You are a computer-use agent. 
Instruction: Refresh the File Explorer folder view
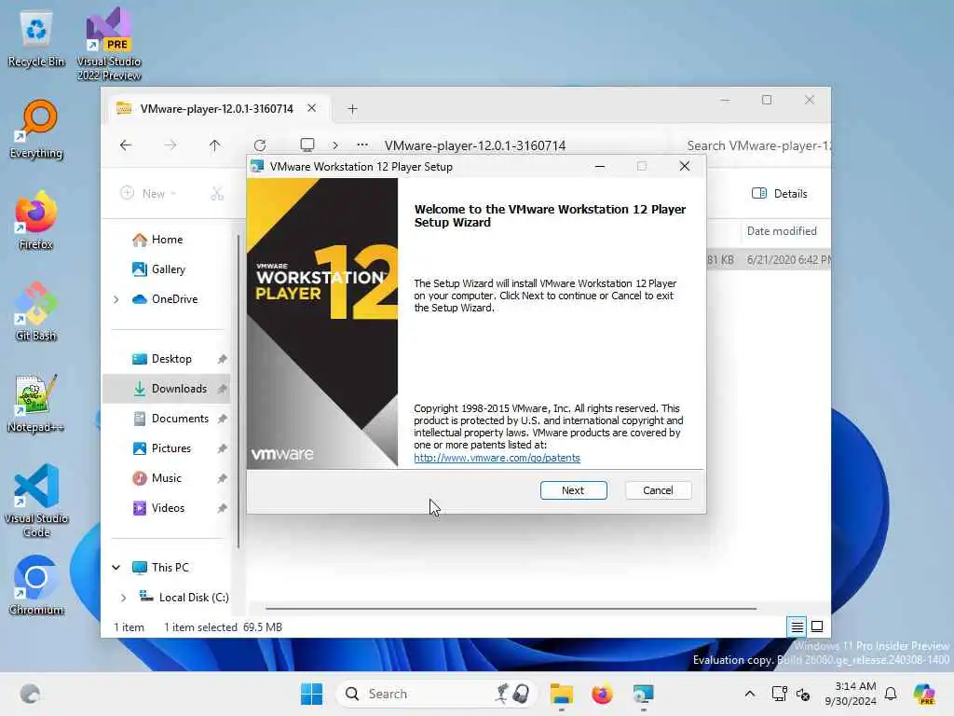pos(260,145)
